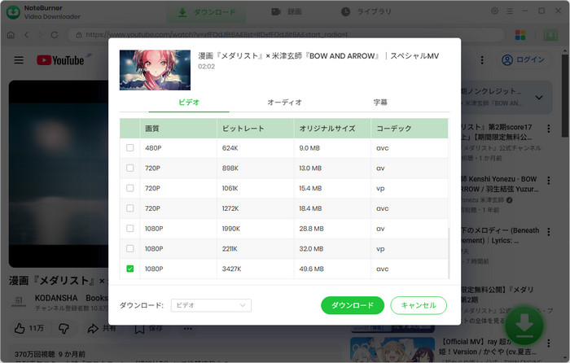Click the URL address field
The width and height of the screenshot is (570, 363).
pos(286,35)
